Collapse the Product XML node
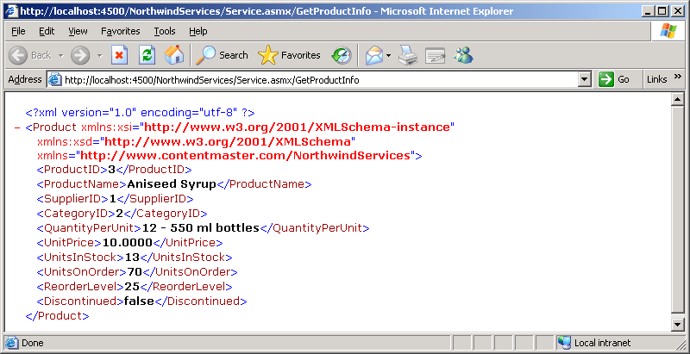Image resolution: width=690 pixels, height=354 pixels. pos(18,127)
